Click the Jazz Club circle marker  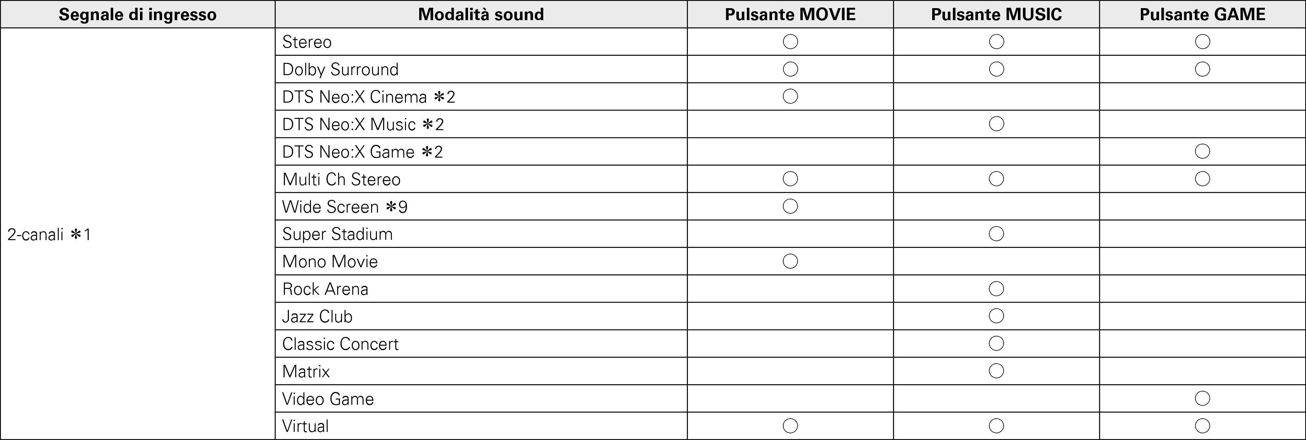pyautogui.click(x=996, y=316)
